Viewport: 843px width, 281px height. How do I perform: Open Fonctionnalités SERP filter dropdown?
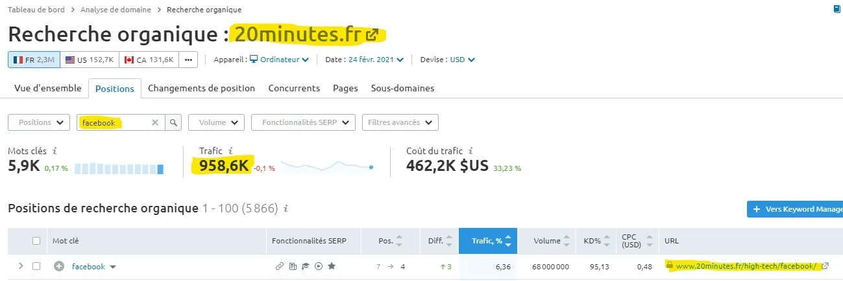pos(303,122)
